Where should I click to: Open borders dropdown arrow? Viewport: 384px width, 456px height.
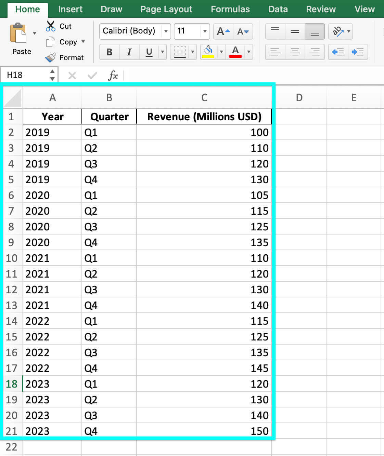click(x=193, y=52)
